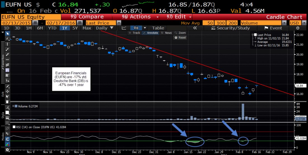
Task: Click the 50 moving average field
Action: pos(210,23)
